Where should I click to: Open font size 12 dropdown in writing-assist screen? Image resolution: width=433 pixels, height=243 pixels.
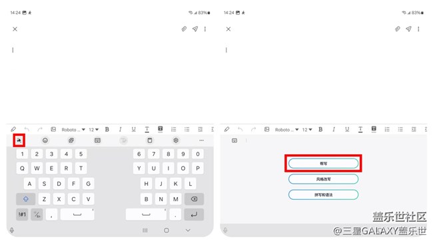coord(307,130)
